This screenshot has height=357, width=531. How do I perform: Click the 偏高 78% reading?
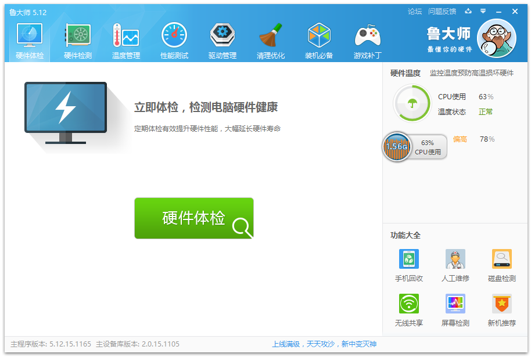tap(473, 139)
